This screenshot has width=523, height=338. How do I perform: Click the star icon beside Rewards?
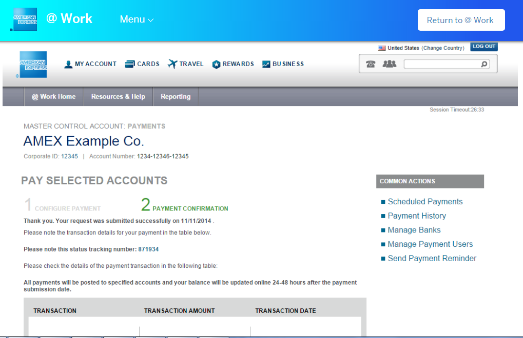click(x=216, y=64)
